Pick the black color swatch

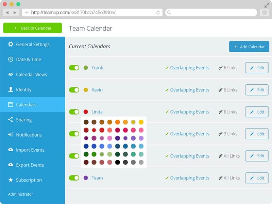117,162
